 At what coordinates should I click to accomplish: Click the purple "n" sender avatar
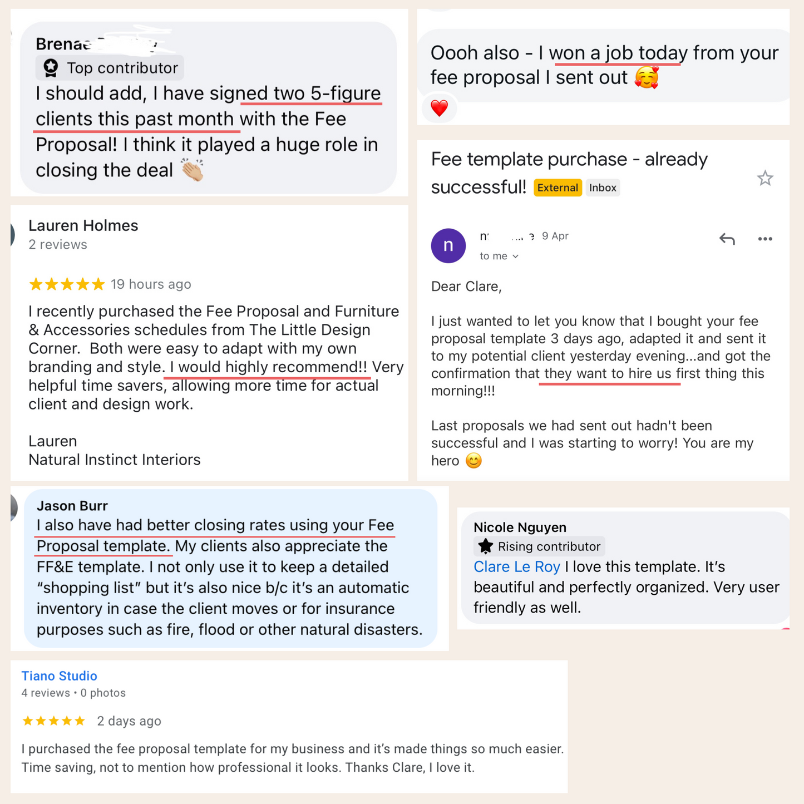pos(448,245)
